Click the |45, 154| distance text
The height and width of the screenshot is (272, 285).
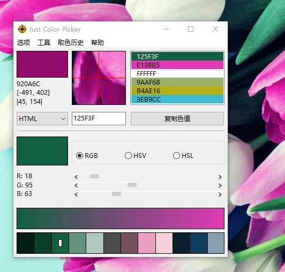tap(29, 102)
